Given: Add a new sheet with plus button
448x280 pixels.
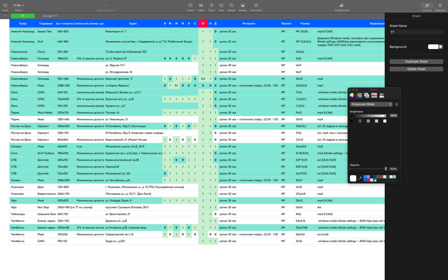Looking at the screenshot, I should 5,16.
